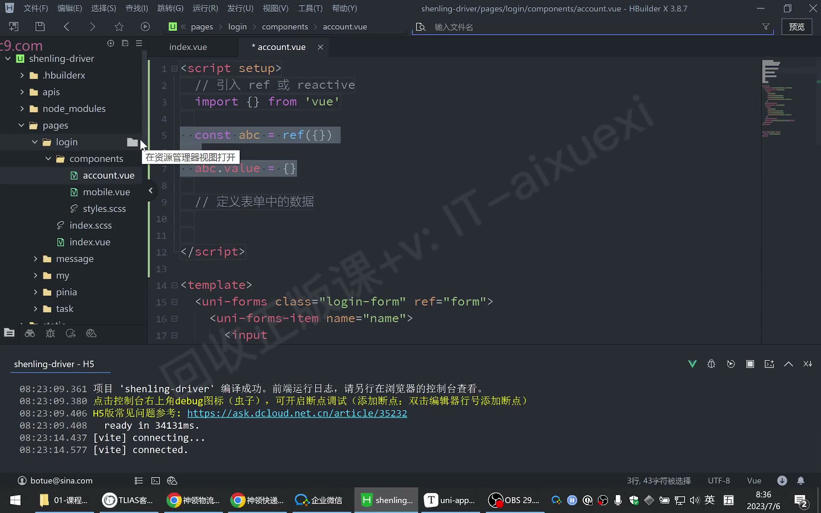Click into the 输入文件名 search field
This screenshot has height=513, width=821.
pyautogui.click(x=594, y=27)
